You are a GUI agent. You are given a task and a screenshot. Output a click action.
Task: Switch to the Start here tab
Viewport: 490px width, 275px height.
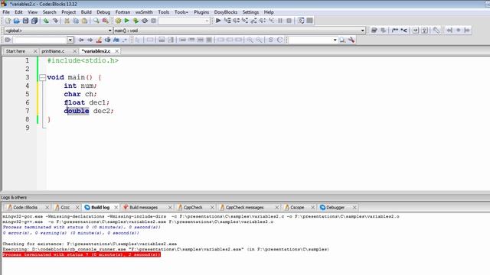[x=15, y=51]
